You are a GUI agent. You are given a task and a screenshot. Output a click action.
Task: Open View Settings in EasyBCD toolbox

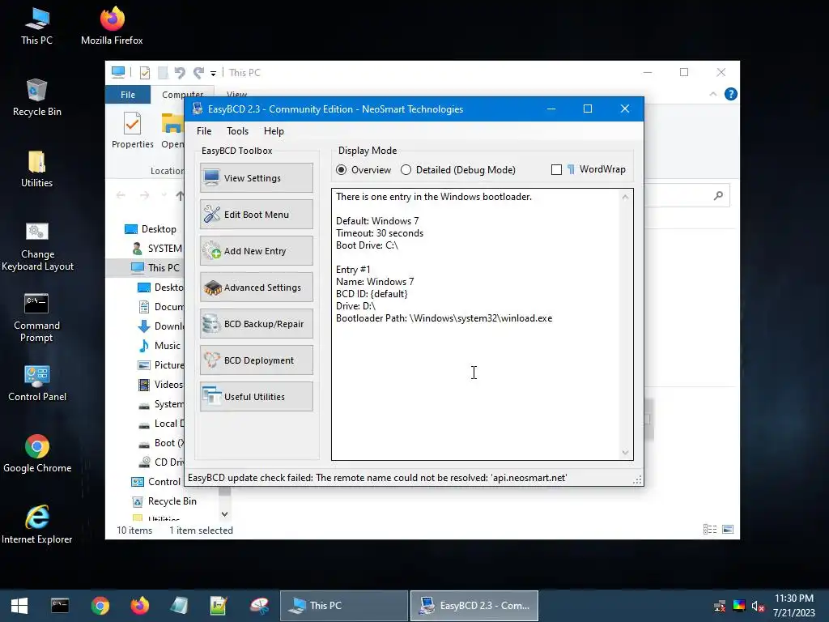pyautogui.click(x=257, y=177)
